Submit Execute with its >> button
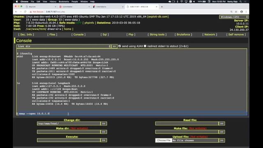263x148 pixels. [104, 140]
